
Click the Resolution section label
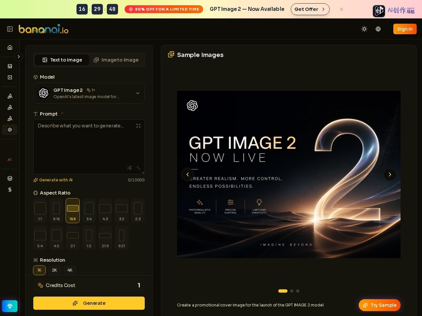pyautogui.click(x=52, y=260)
